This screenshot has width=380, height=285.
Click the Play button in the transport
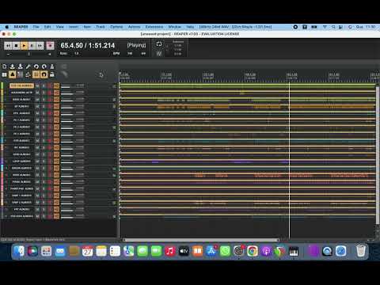pyautogui.click(x=24, y=46)
